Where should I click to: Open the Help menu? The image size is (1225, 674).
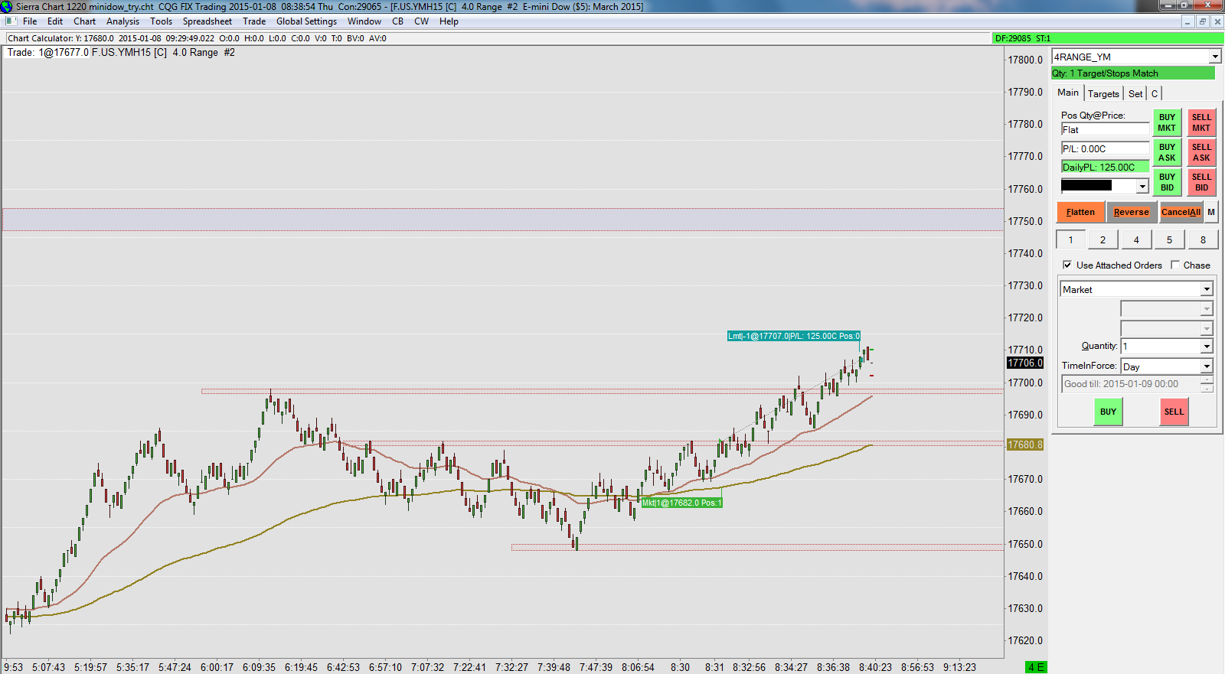[x=449, y=21]
